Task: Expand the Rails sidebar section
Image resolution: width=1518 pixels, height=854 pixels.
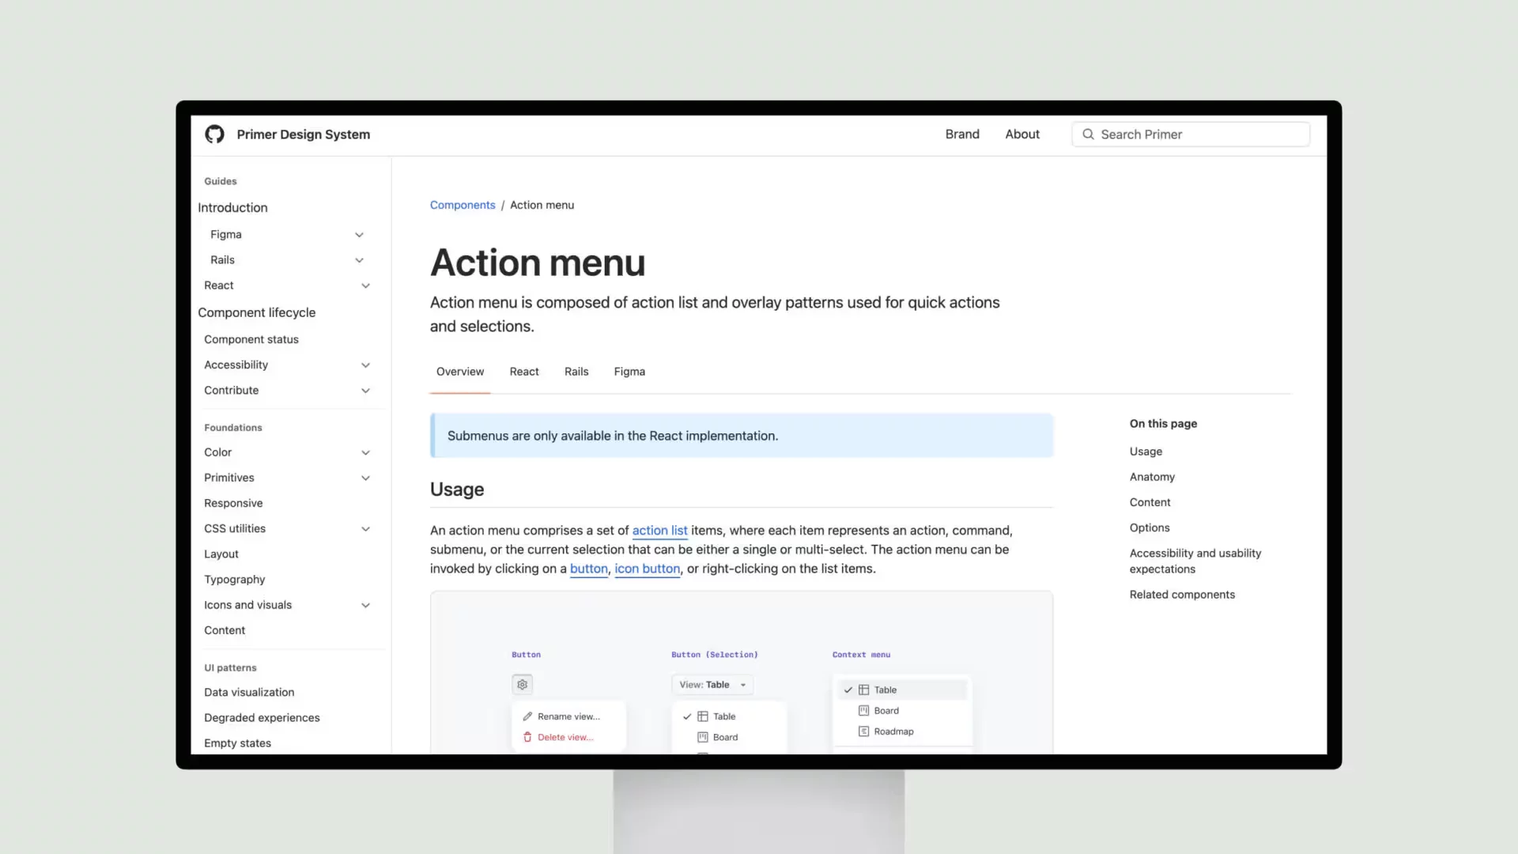Action: tap(359, 260)
